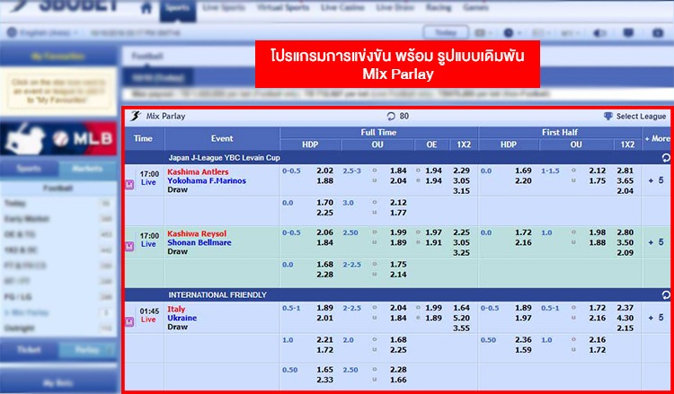Screen dimensions: 674x394
Task: Select 2.02 full-time handicap odds for Kashima Antlers
Action: (x=325, y=171)
